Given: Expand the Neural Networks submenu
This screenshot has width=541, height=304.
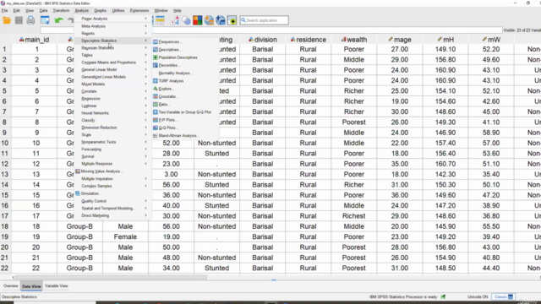Looking at the screenshot, I should (112, 113).
